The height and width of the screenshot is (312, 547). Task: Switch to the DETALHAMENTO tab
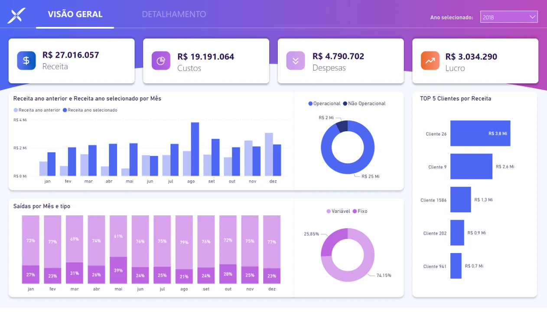[174, 14]
